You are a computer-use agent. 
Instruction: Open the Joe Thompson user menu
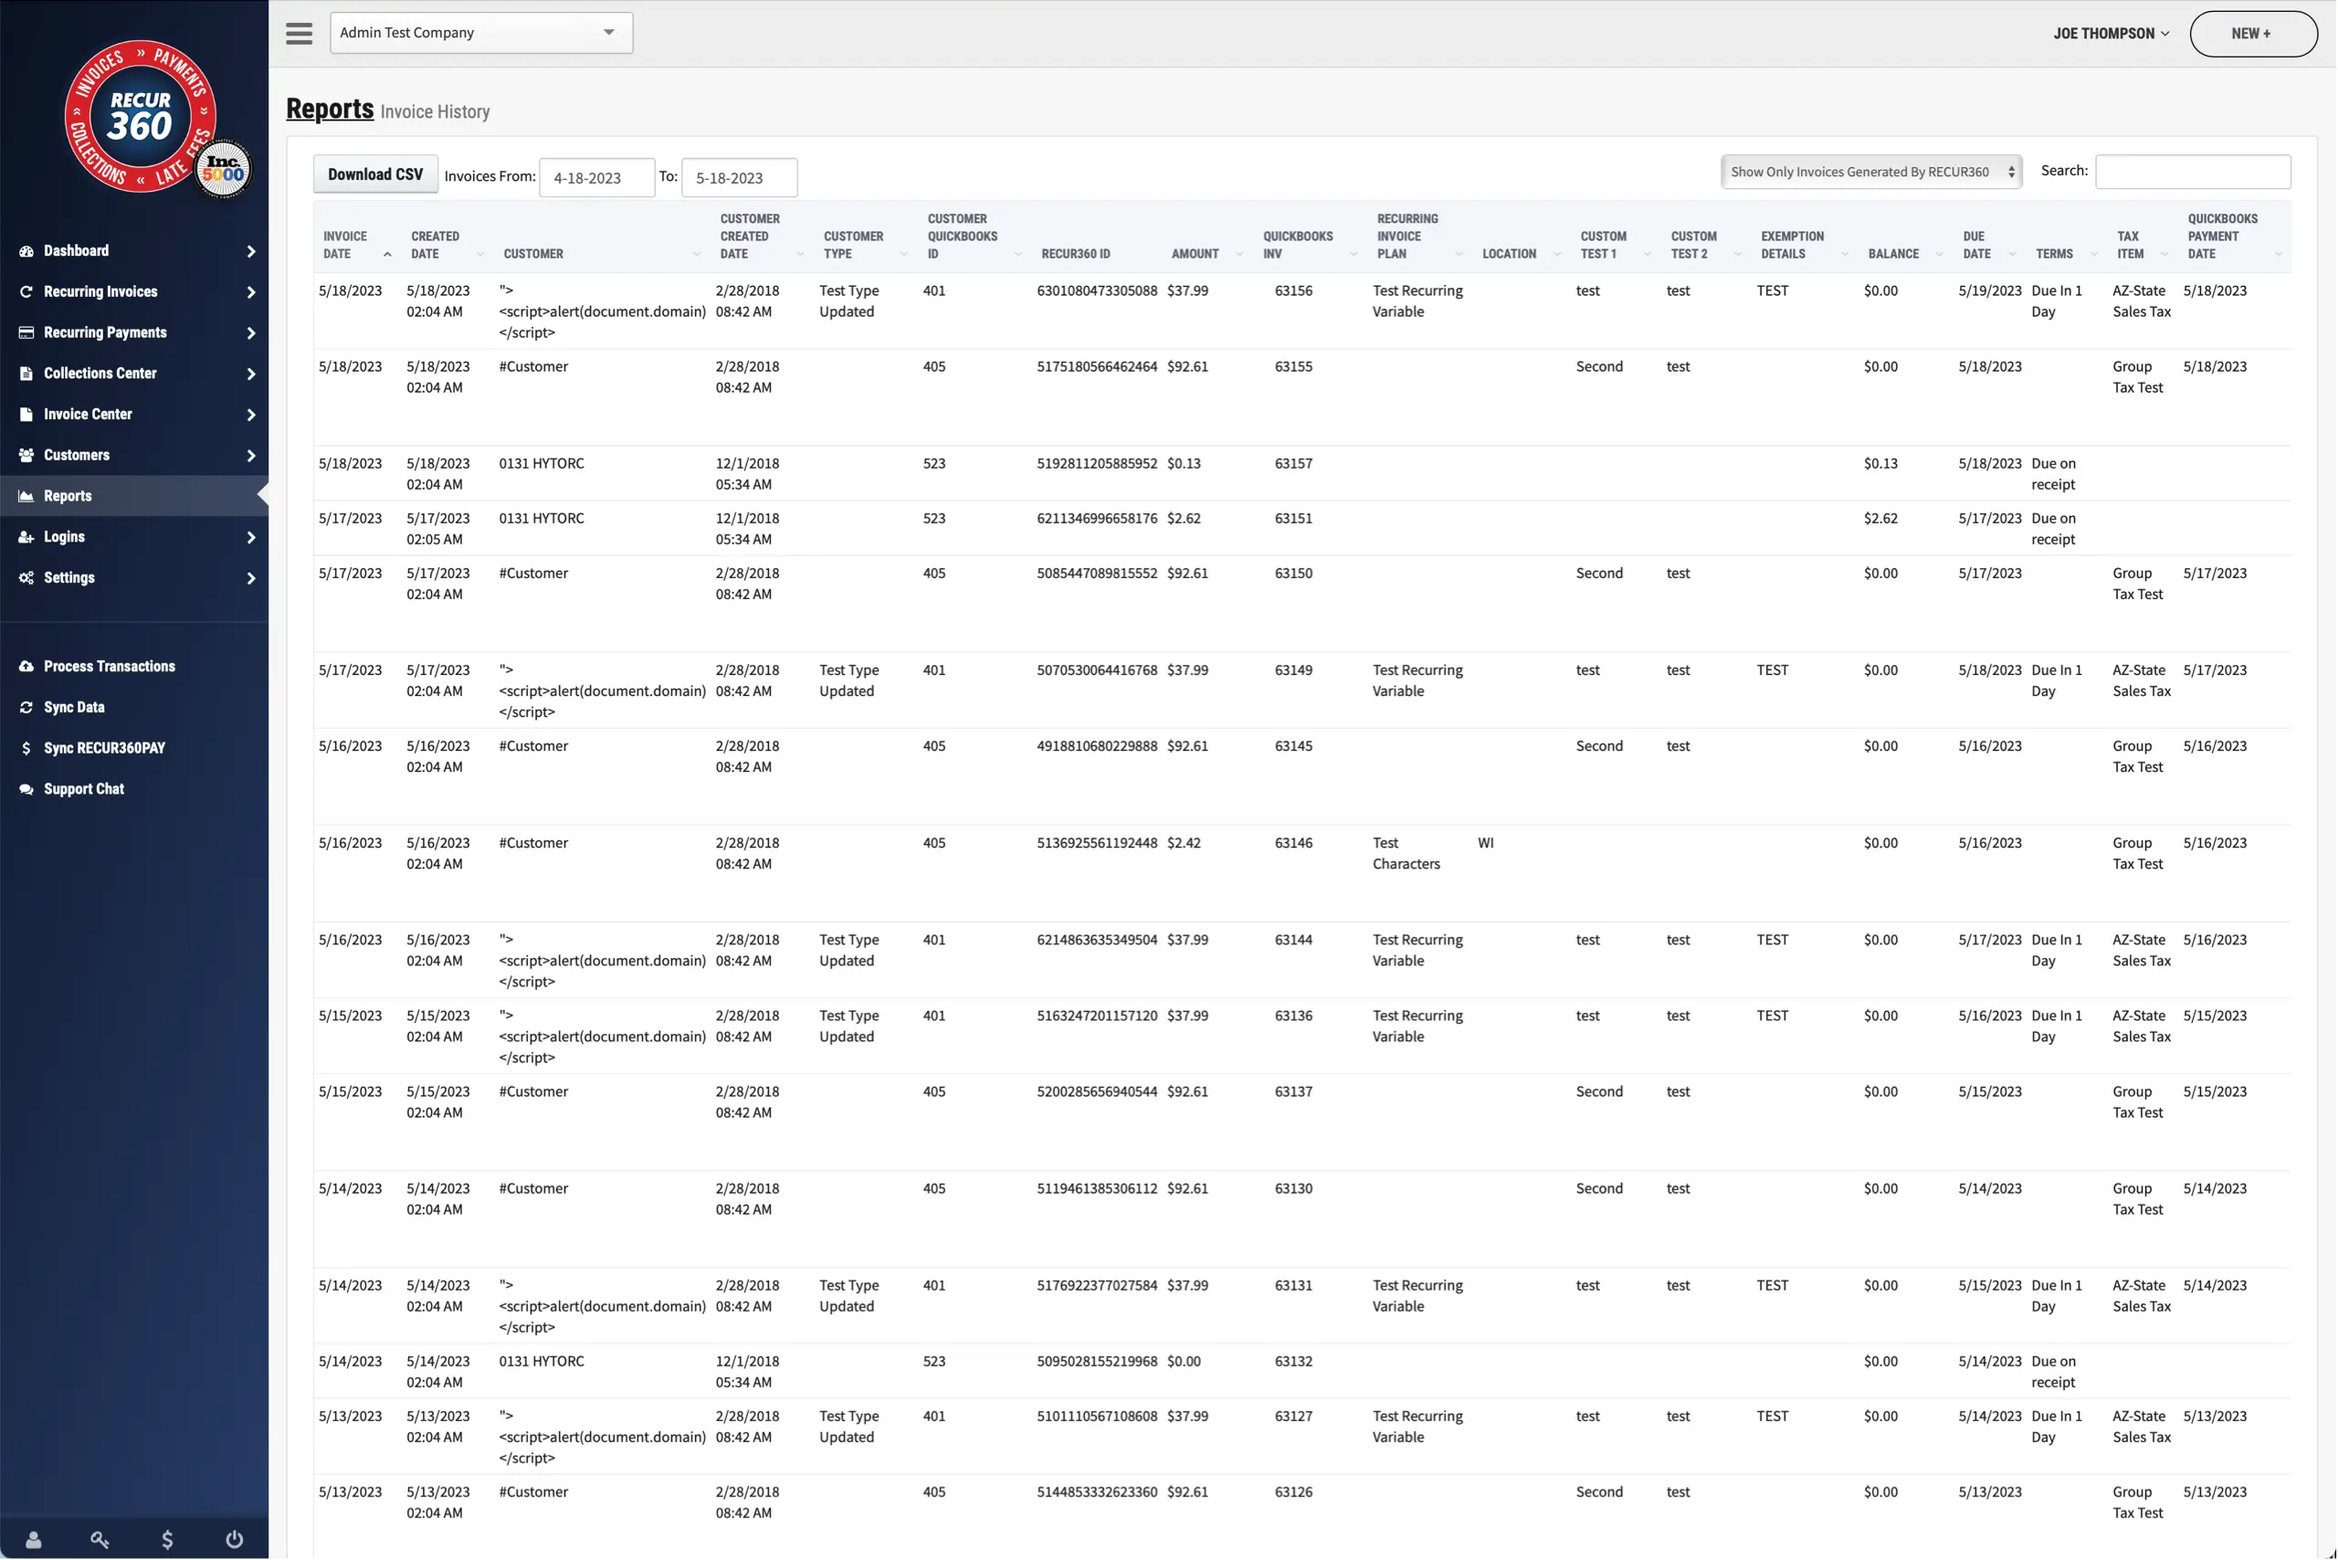tap(2112, 34)
